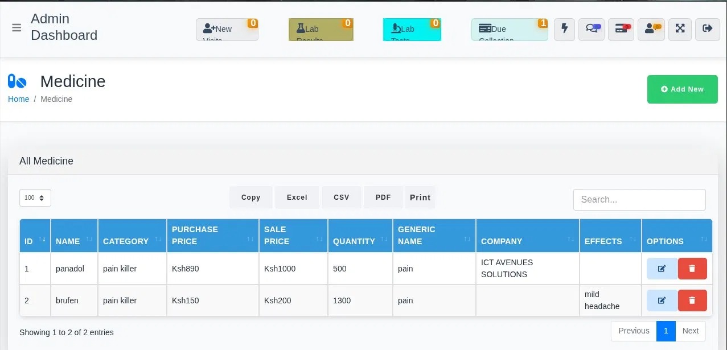
Task: Sort the table by Purchase Price column
Action: [x=213, y=236]
